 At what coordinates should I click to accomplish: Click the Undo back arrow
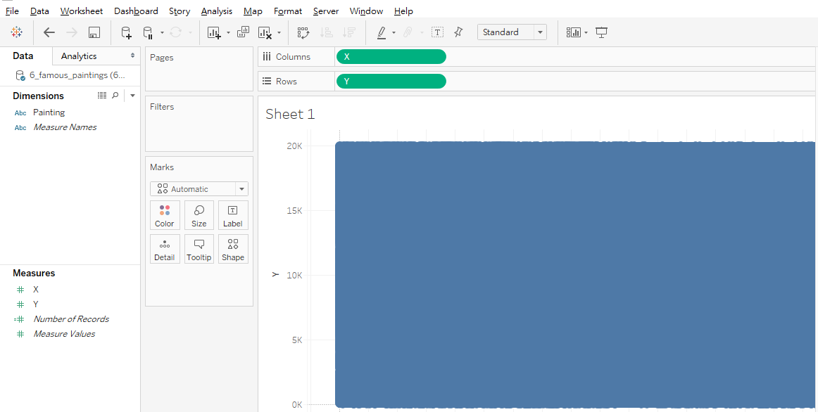pos(49,32)
